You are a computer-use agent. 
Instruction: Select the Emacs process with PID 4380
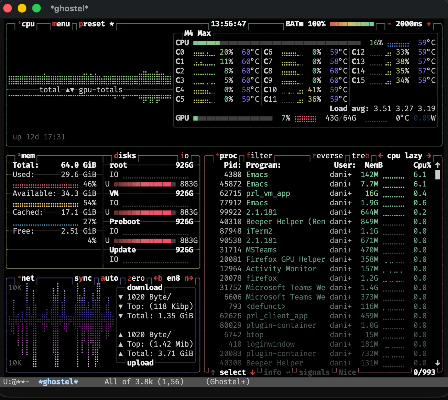[323, 175]
